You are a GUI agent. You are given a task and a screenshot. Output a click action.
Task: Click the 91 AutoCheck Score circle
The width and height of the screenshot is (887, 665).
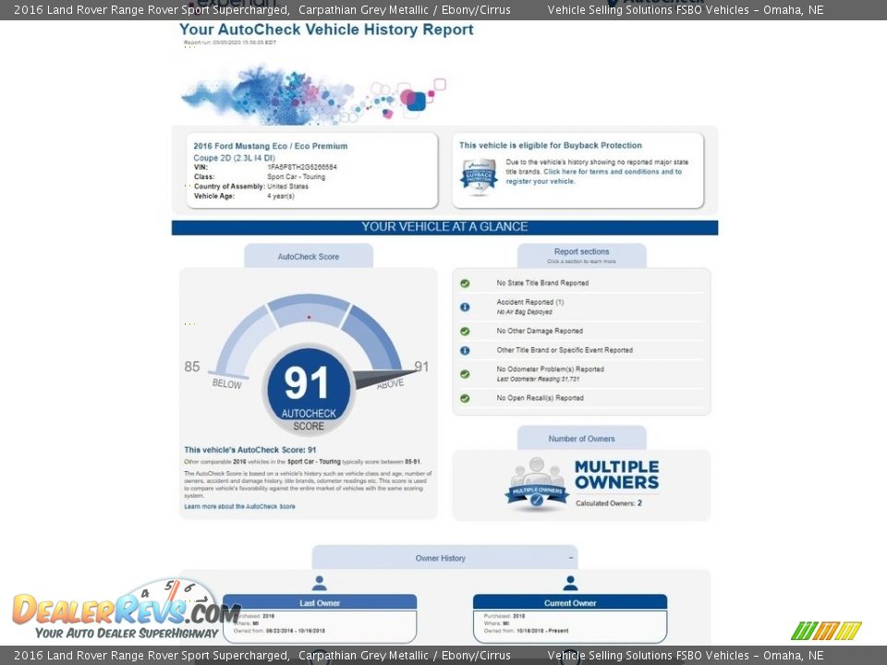click(x=309, y=390)
